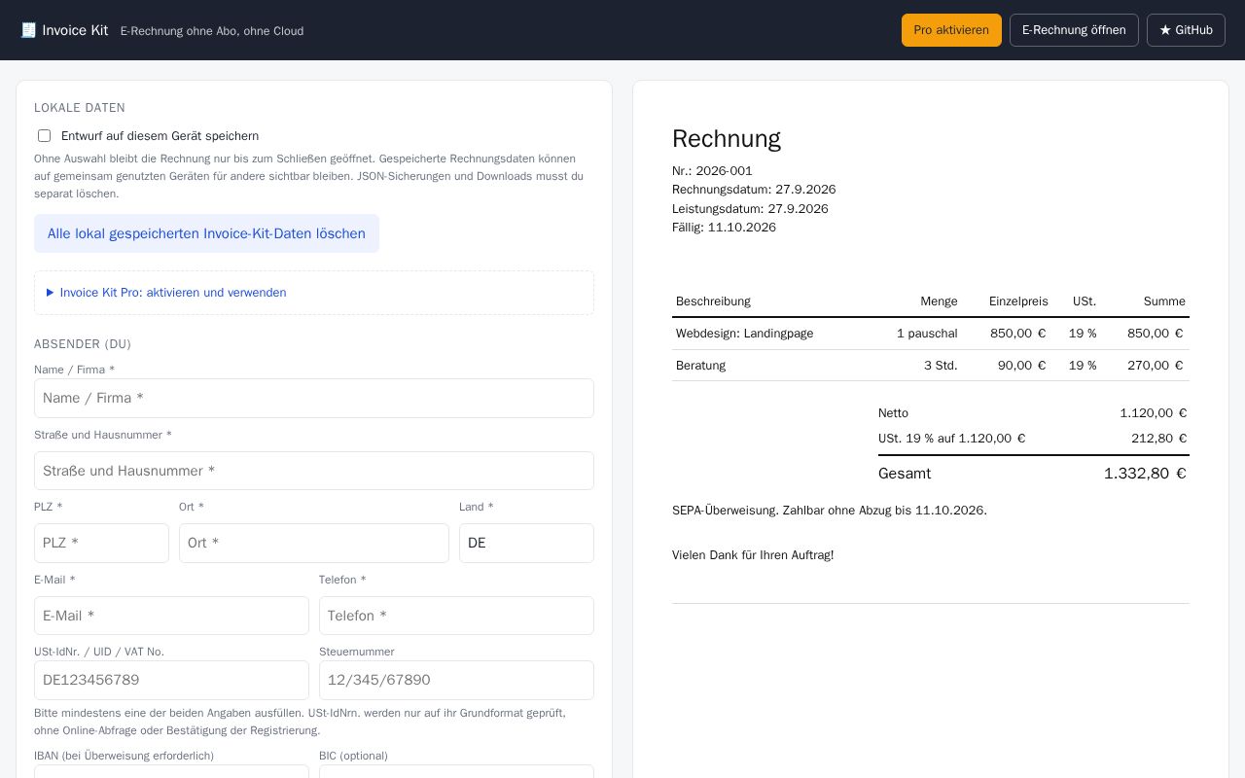Click the Steuernummer input field

pyautogui.click(x=456, y=680)
